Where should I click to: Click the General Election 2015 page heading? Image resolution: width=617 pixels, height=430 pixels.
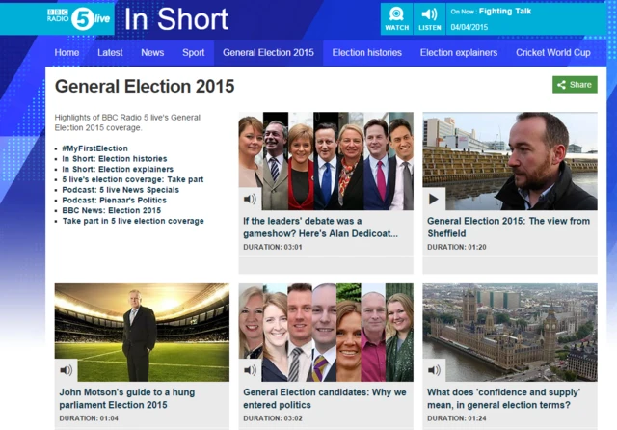[145, 86]
